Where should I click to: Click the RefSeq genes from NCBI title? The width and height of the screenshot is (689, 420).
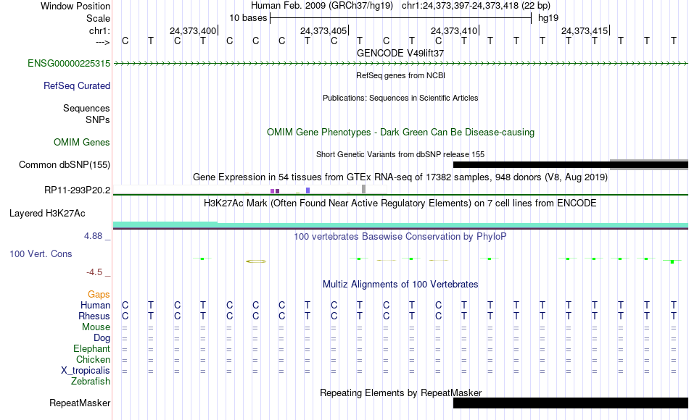click(401, 75)
